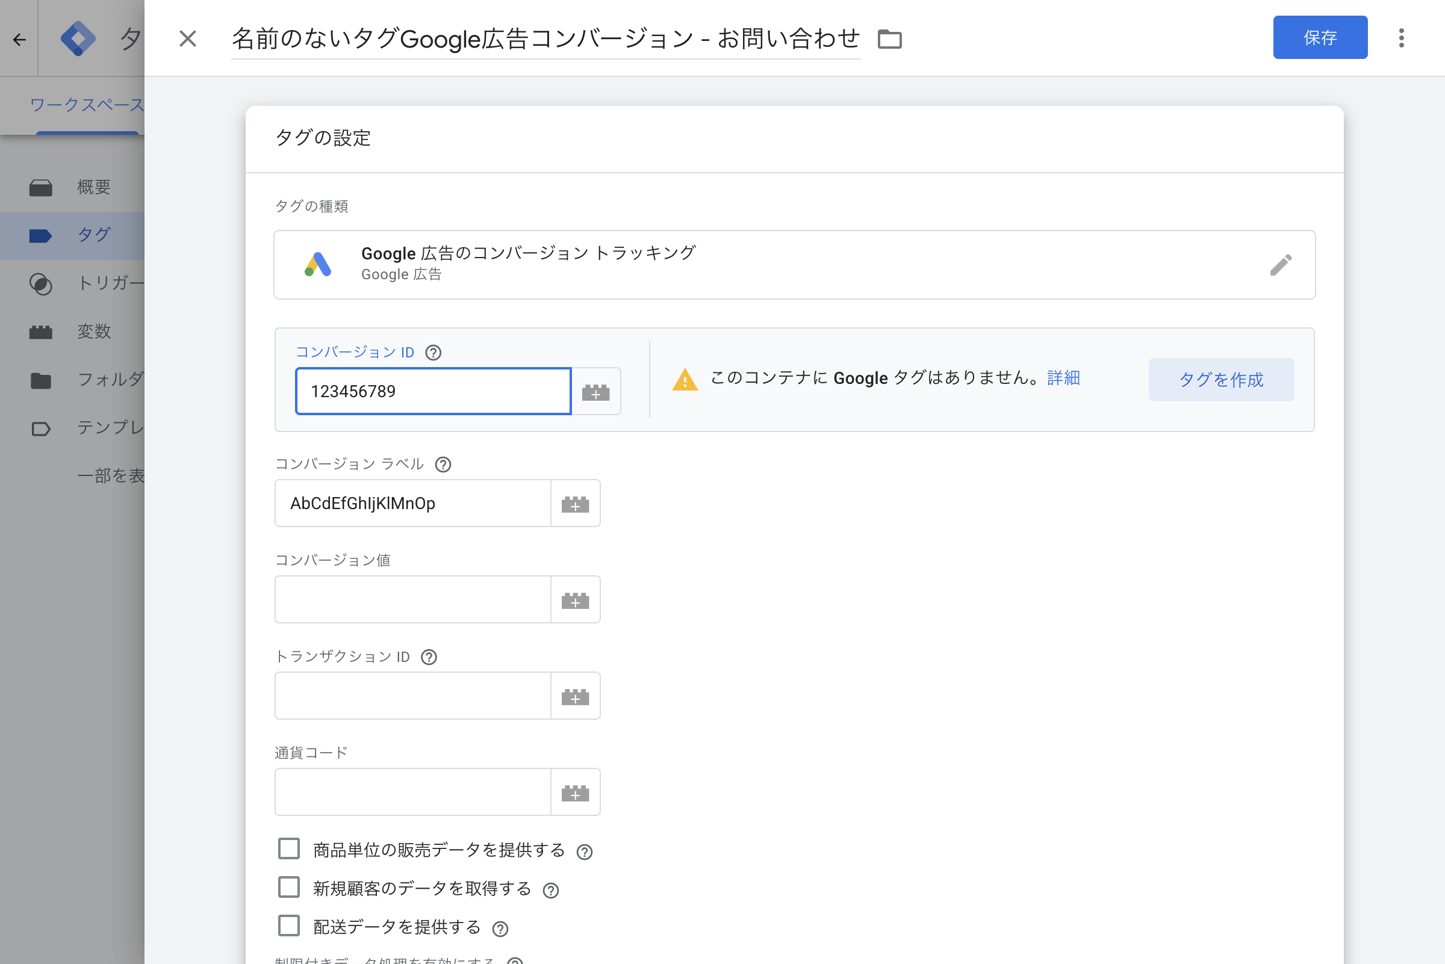Screen dimensions: 1445x964
Task: Click the 通貨コード input field
Action: point(413,792)
